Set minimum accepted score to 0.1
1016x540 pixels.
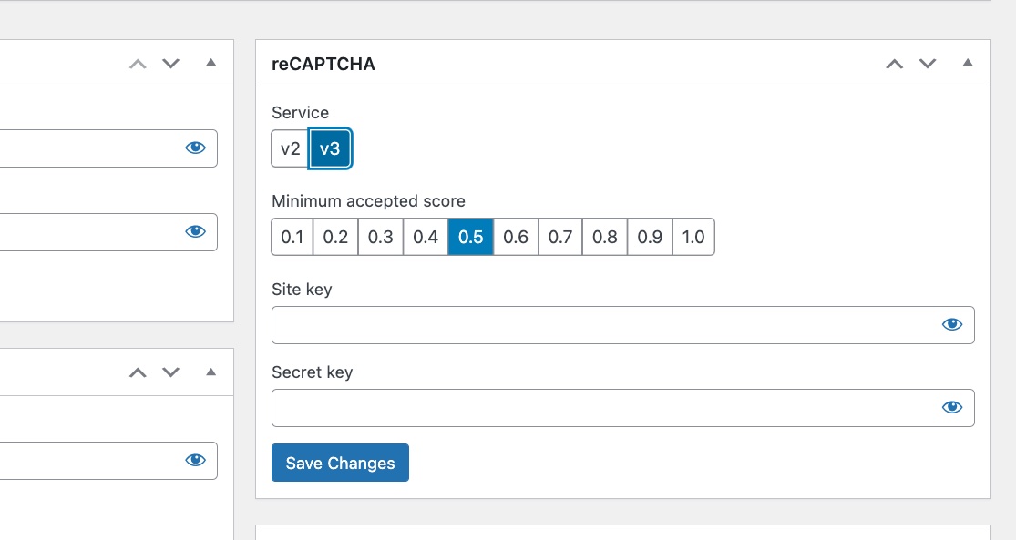[x=292, y=238]
